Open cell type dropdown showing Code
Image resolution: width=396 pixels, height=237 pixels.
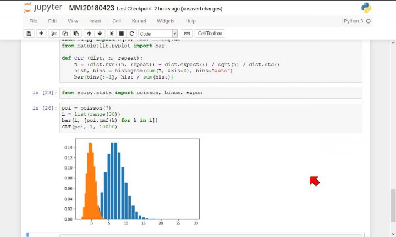click(x=158, y=34)
